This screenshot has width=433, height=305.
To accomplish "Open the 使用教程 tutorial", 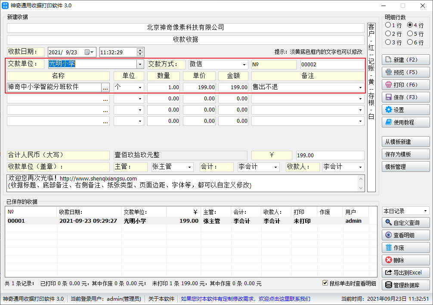I will 405,122.
